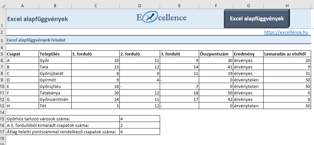Select team G's 3. forduló value 17
314x145 pixels.
coord(179,100)
